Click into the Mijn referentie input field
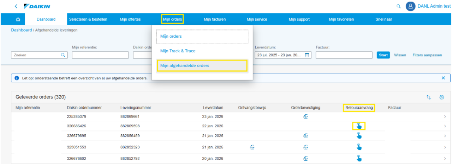The height and width of the screenshot is (166, 452). coord(100,55)
